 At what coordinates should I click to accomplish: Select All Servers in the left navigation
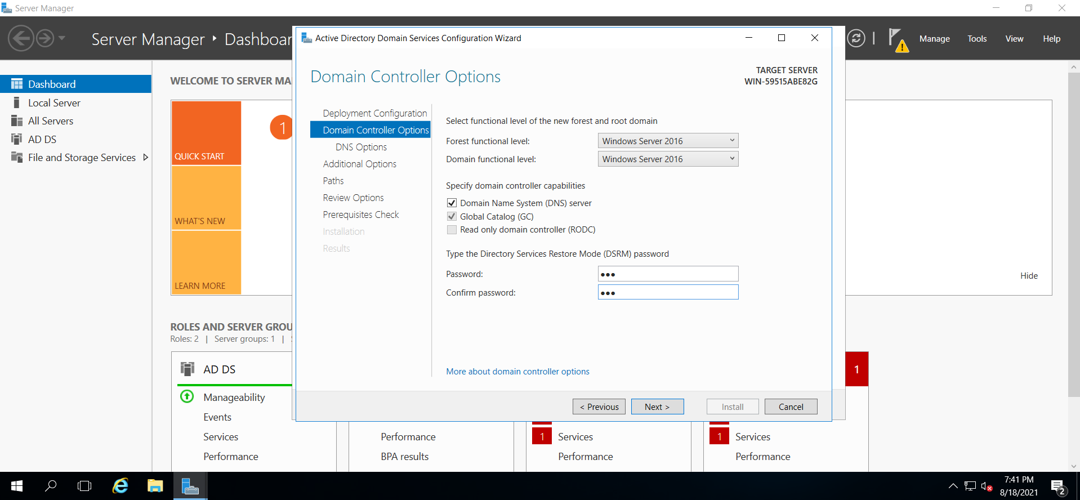pyautogui.click(x=75, y=120)
